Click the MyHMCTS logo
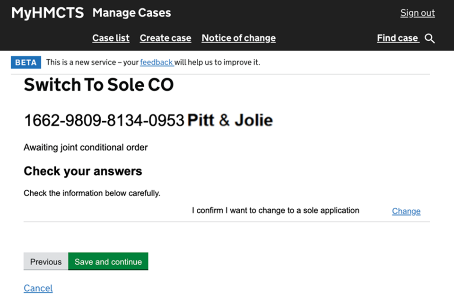Image resolution: width=454 pixels, height=303 pixels. click(47, 13)
